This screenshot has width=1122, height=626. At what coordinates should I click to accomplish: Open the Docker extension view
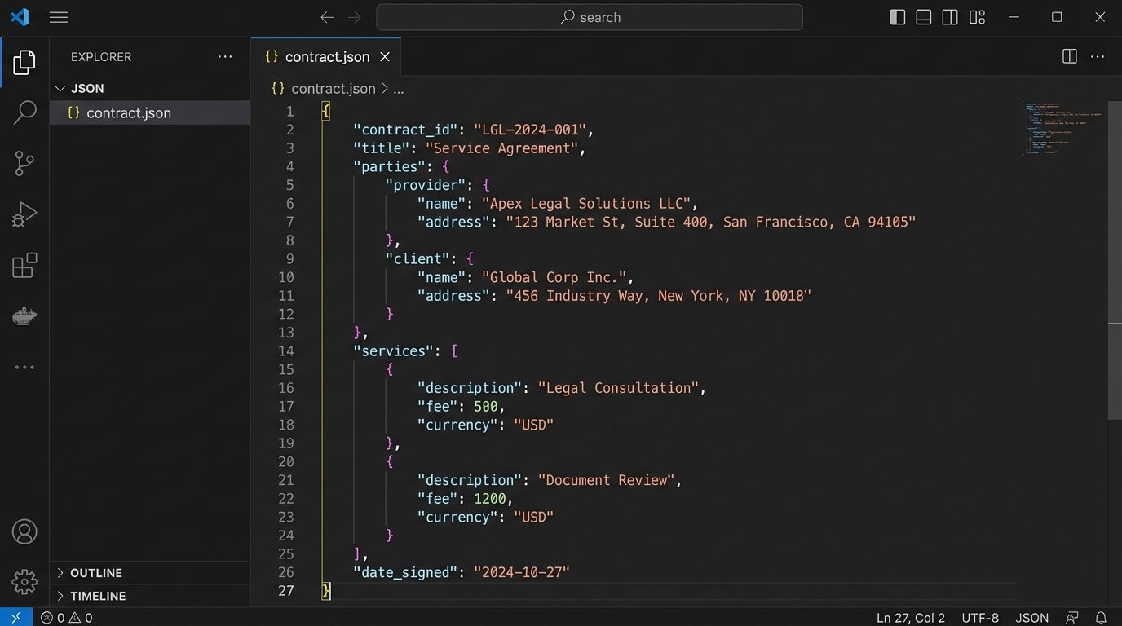point(24,316)
